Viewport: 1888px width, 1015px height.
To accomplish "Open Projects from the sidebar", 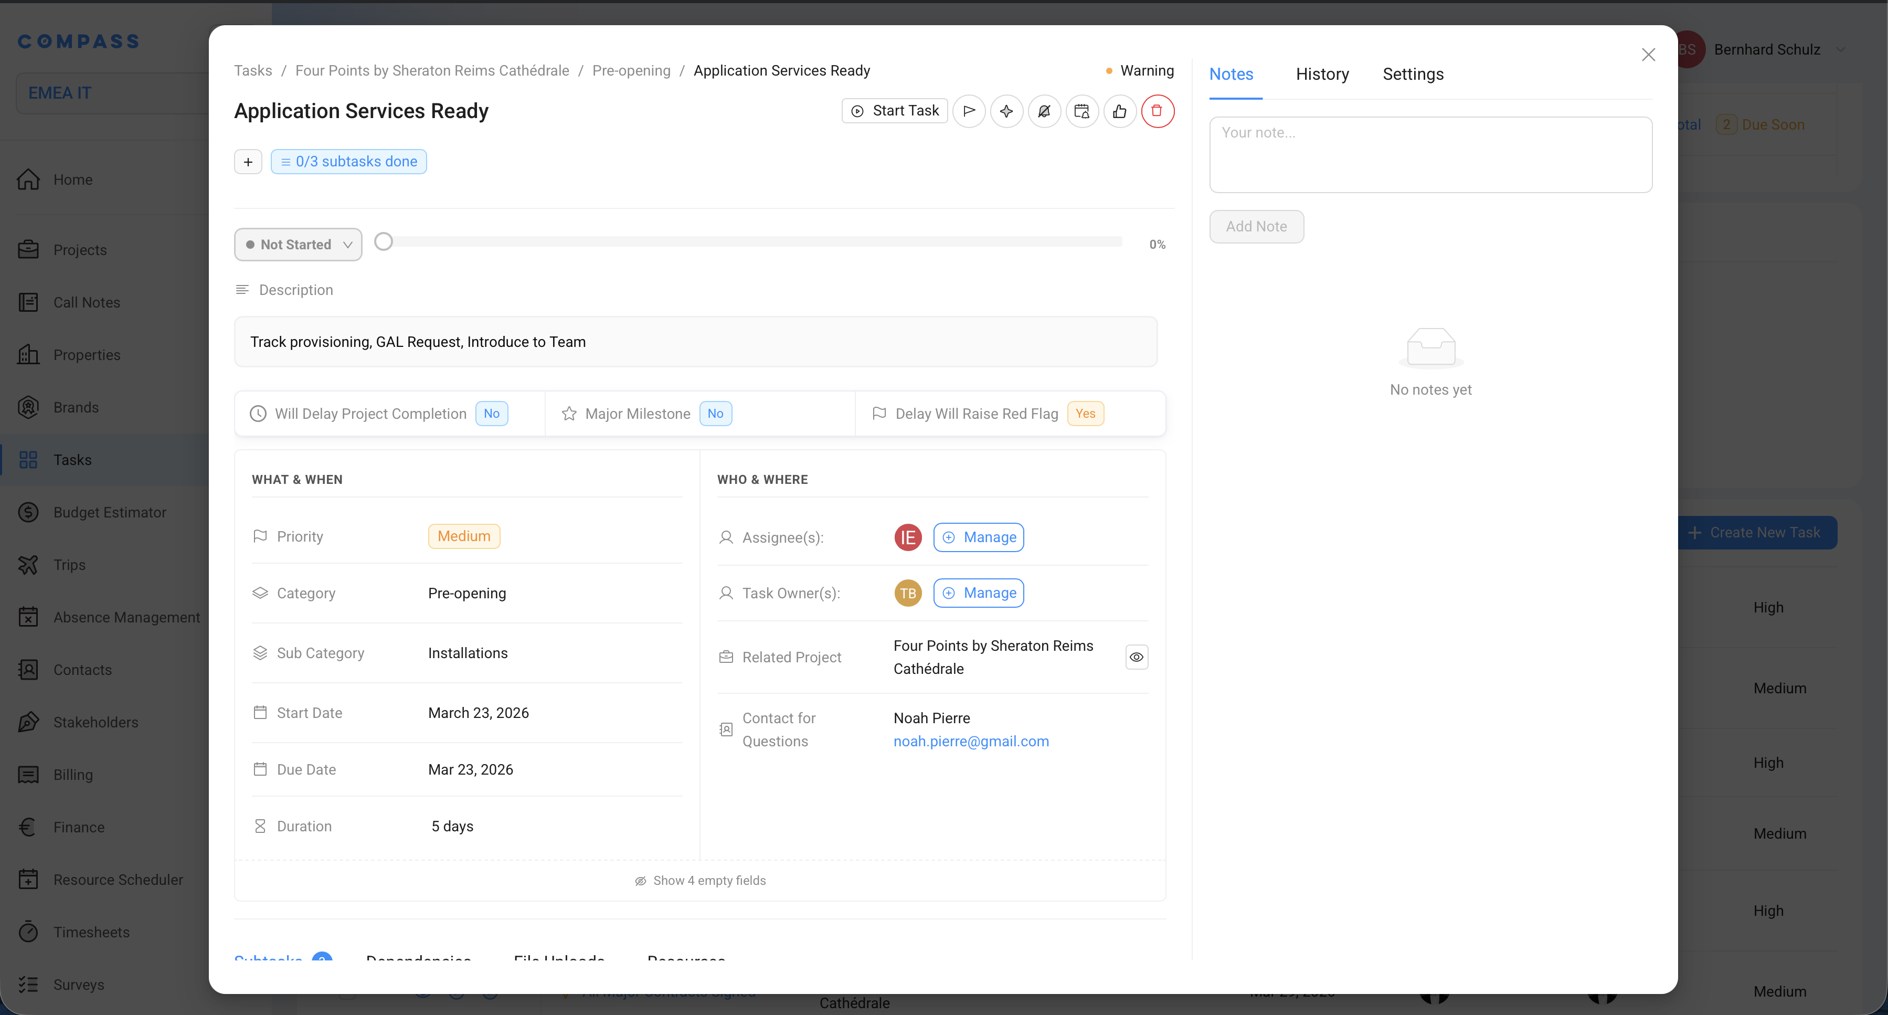I will (x=80, y=250).
